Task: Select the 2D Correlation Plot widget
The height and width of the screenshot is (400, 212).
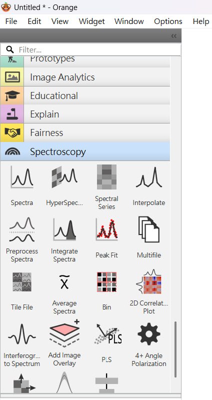Action: click(x=149, y=291)
